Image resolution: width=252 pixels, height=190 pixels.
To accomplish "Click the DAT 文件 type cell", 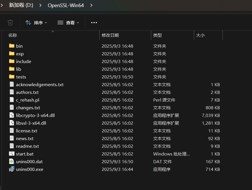I will (162, 161).
